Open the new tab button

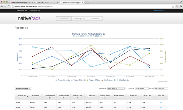click(x=87, y=2)
